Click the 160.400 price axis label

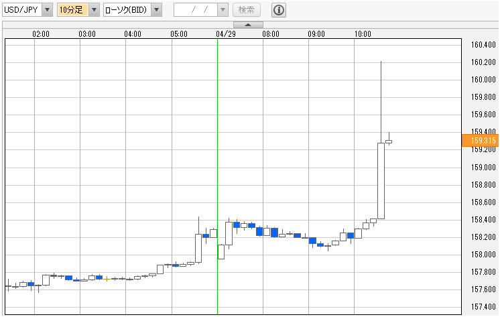[x=483, y=45]
